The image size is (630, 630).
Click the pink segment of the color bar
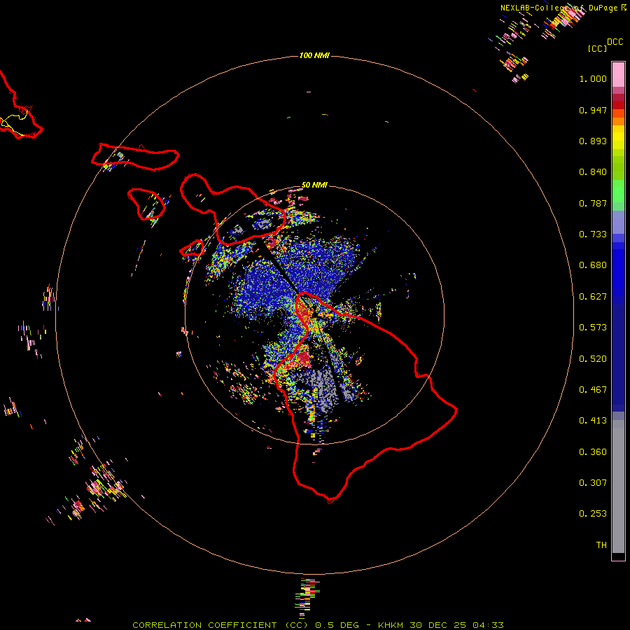618,75
